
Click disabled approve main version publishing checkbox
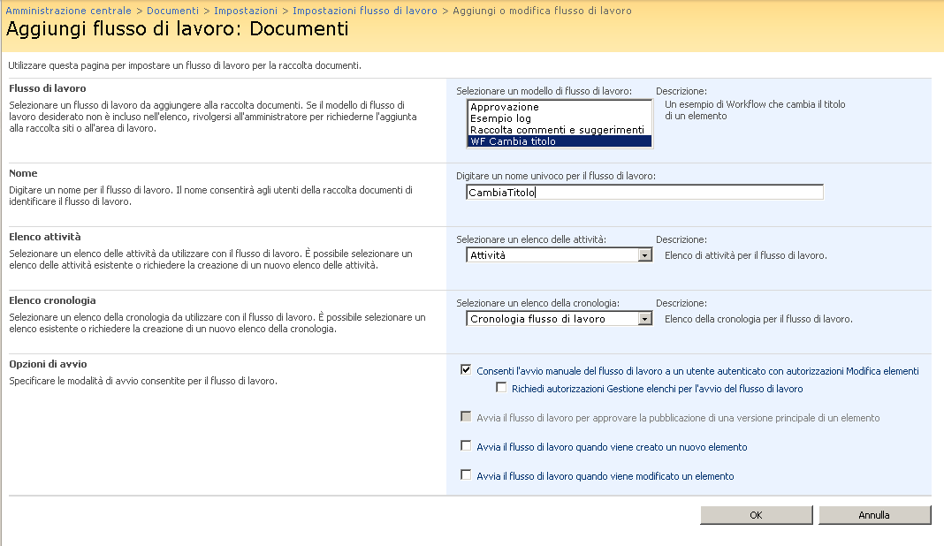point(466,417)
